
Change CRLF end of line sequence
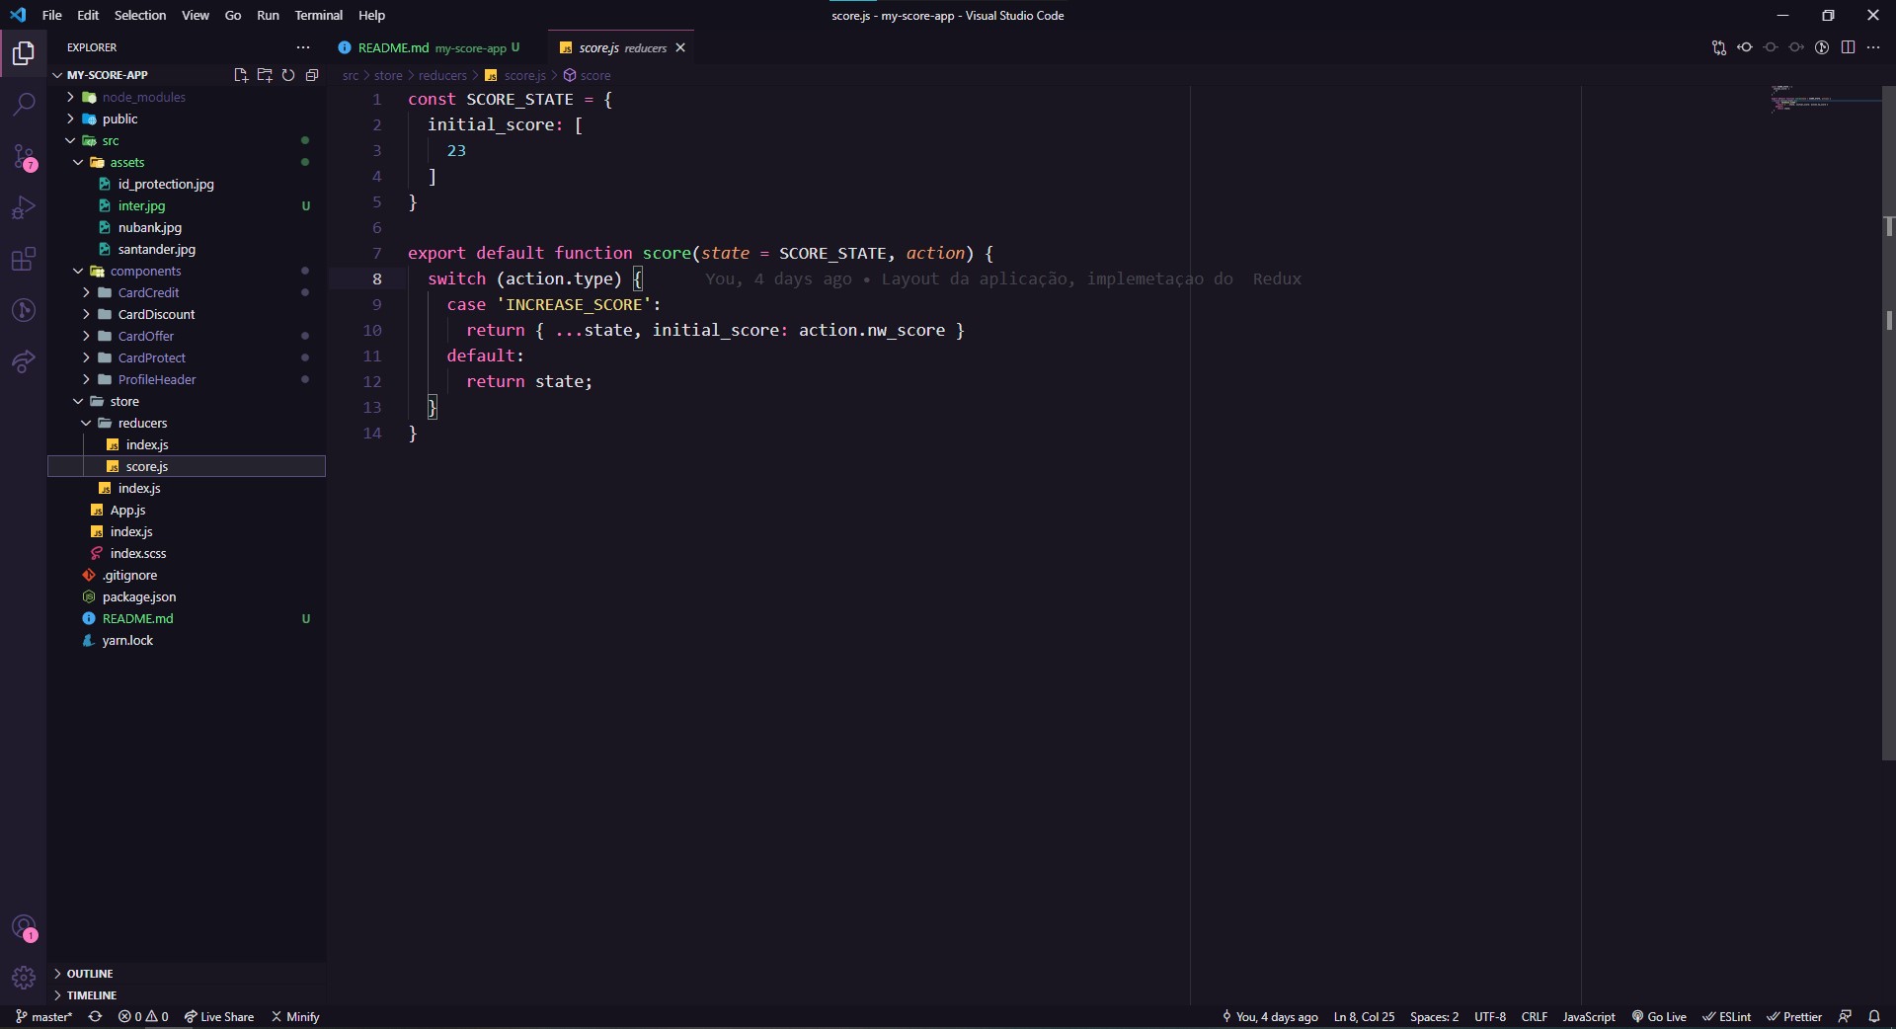[1535, 1016]
